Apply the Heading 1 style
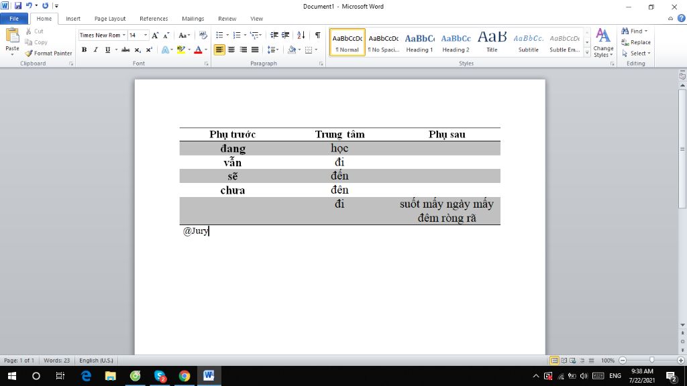The image size is (687, 386). coord(419,42)
